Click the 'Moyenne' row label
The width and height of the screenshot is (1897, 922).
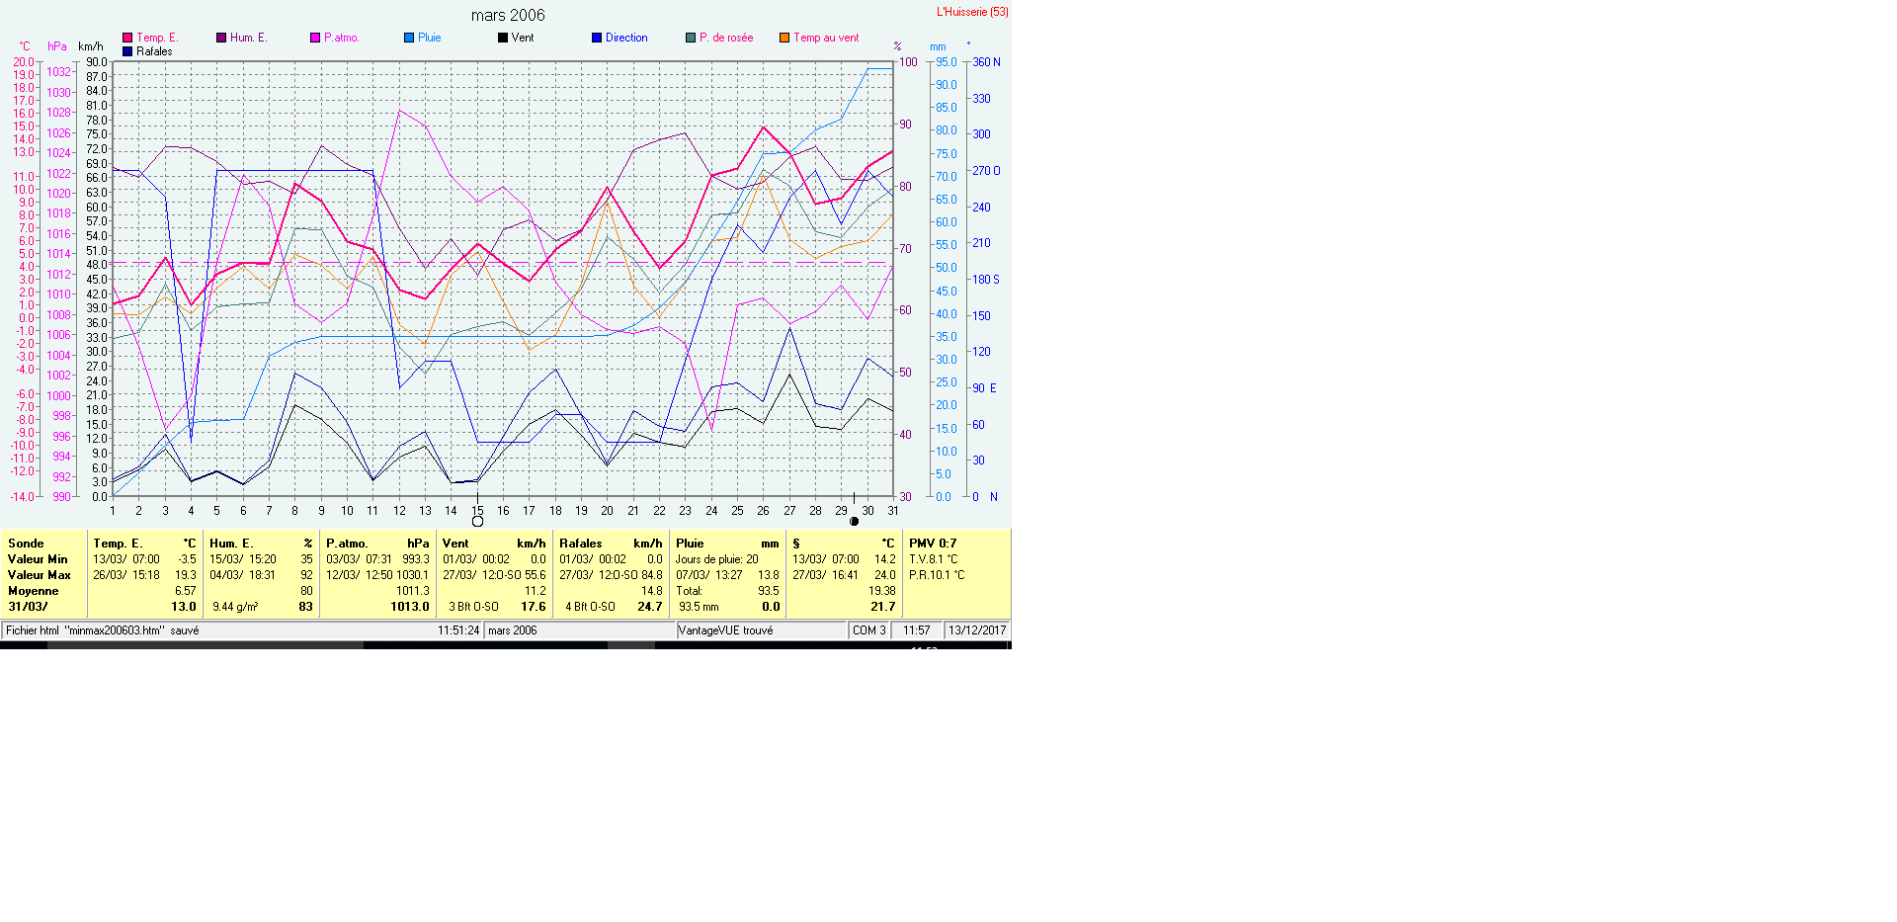[34, 591]
